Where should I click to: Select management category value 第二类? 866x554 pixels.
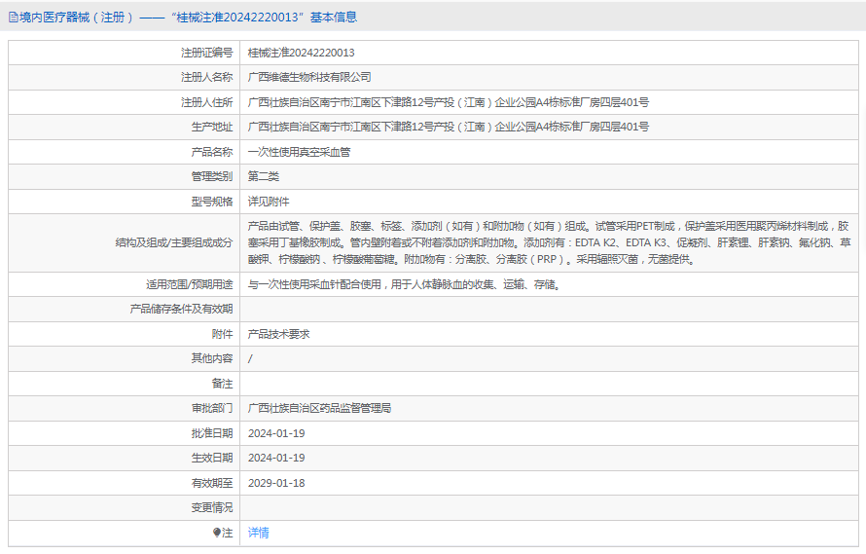(264, 176)
